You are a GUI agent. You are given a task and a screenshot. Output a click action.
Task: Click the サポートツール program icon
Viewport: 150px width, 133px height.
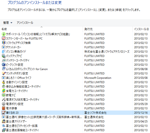4,34
